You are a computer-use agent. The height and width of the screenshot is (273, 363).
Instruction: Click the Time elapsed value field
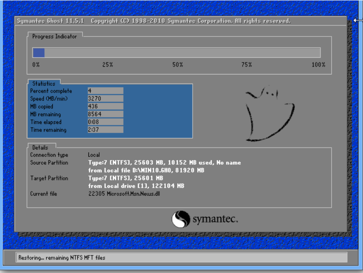coord(105,122)
